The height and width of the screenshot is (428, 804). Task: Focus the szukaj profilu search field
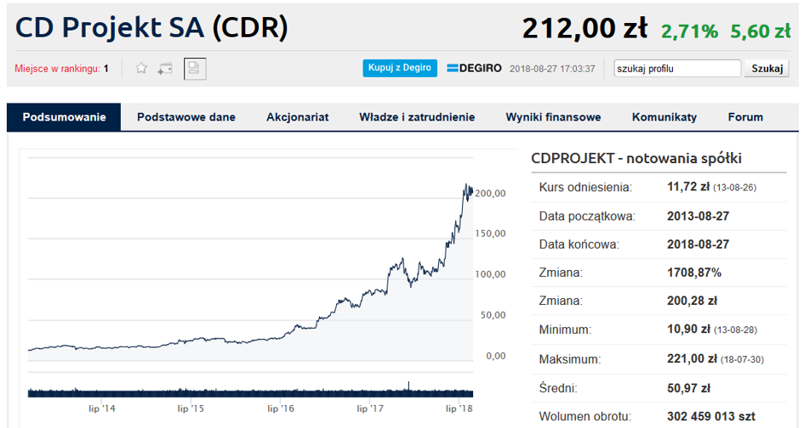tap(677, 68)
